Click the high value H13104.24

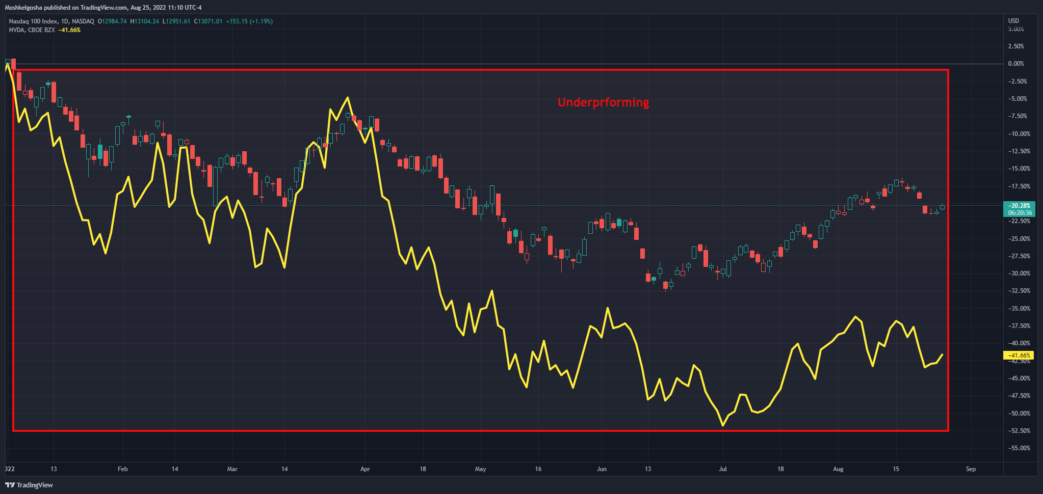pos(145,21)
